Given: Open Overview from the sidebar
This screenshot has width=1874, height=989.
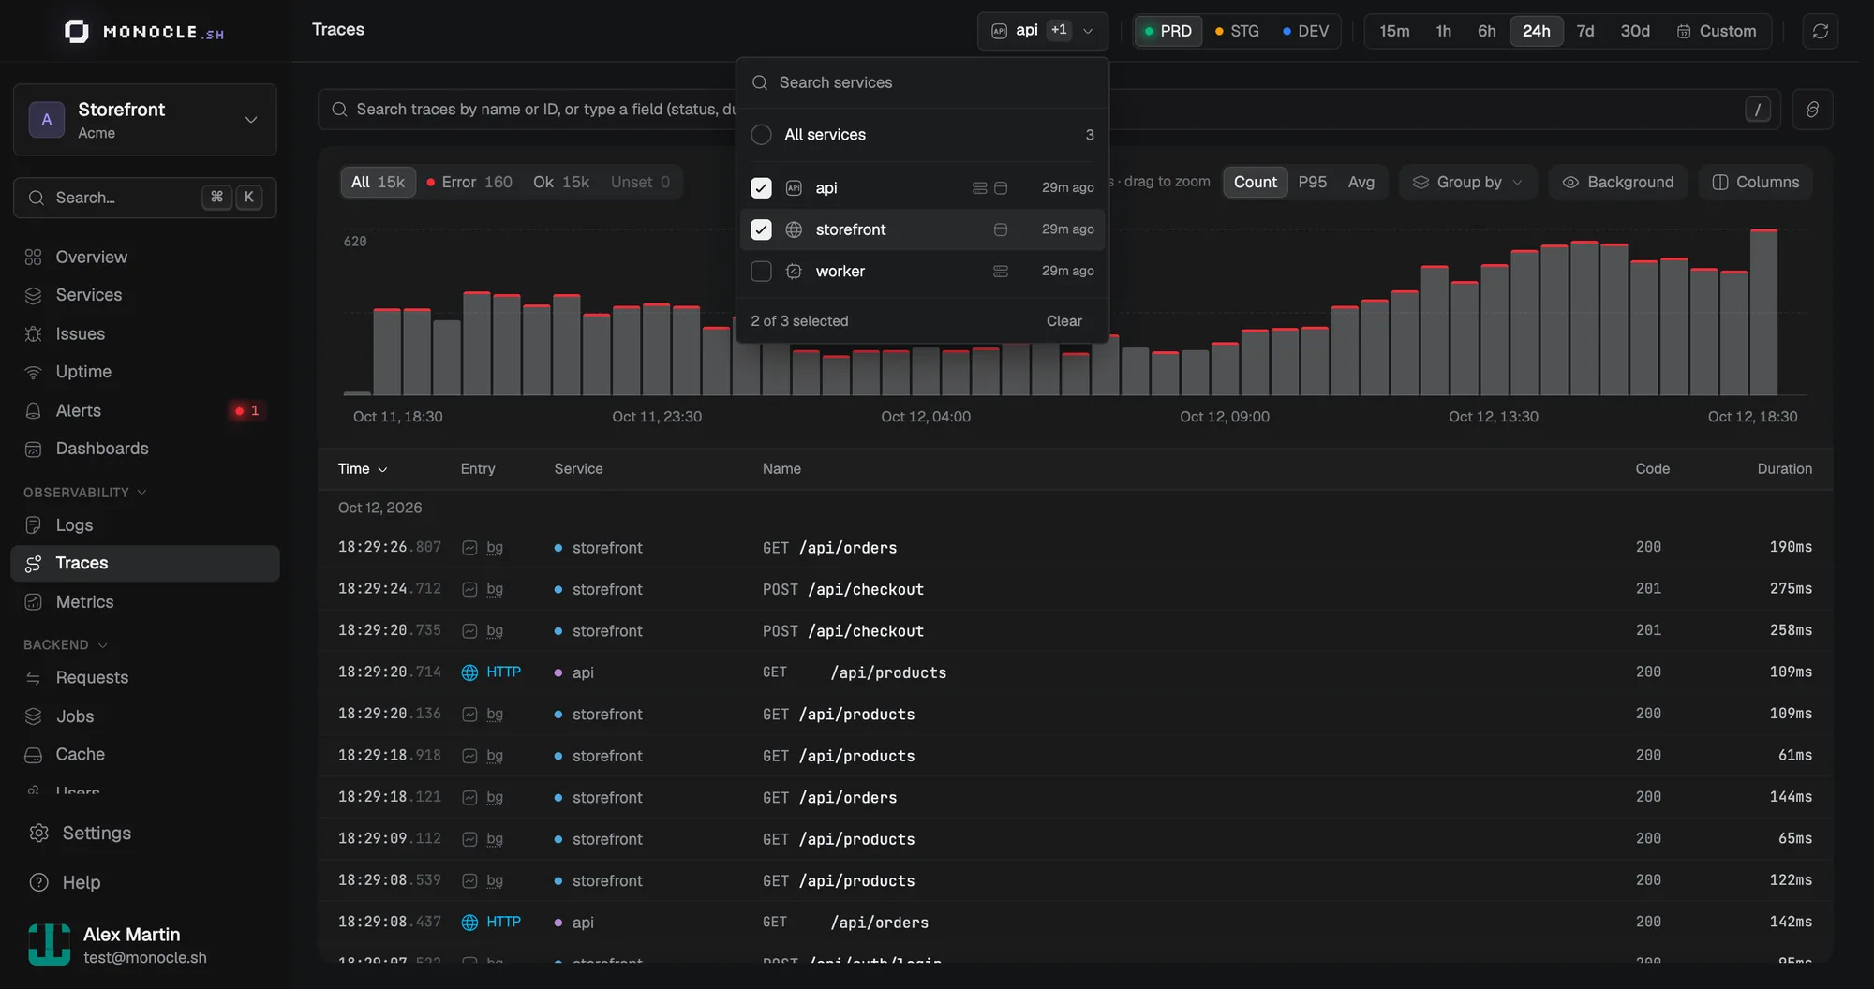Looking at the screenshot, I should pyautogui.click(x=145, y=257).
